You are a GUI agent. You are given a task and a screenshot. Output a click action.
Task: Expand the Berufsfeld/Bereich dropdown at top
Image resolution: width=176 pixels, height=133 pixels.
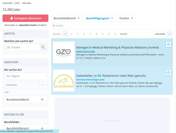click(x=67, y=18)
